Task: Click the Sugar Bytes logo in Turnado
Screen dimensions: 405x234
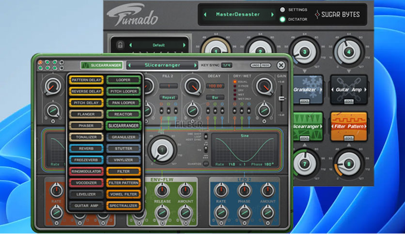Action: click(337, 15)
